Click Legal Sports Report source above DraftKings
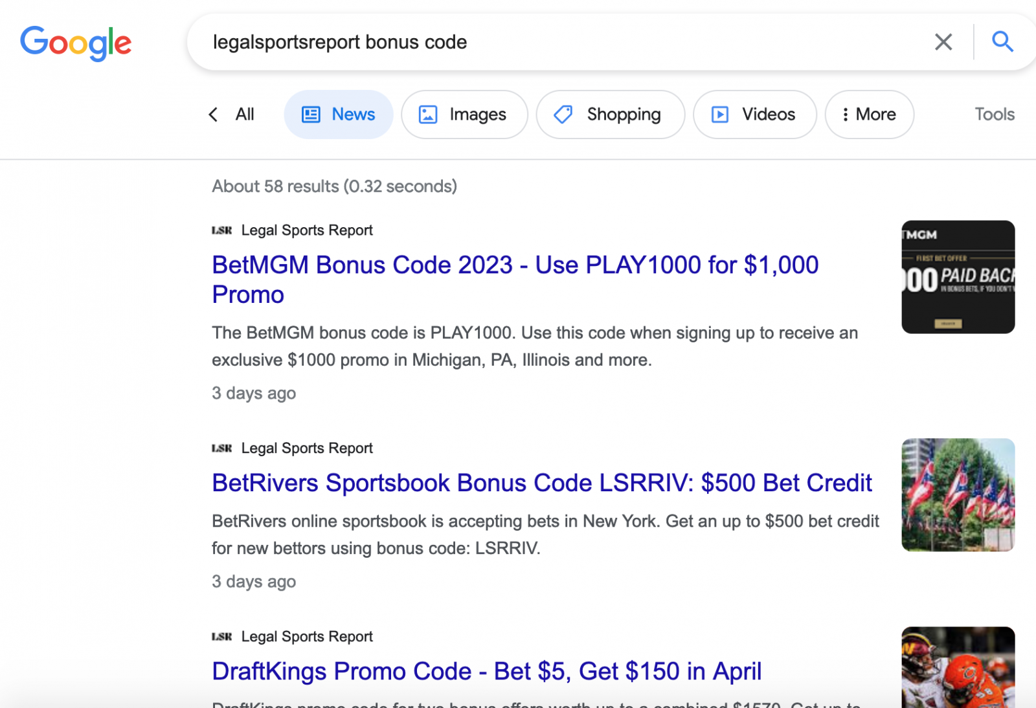1036x708 pixels. pos(307,637)
